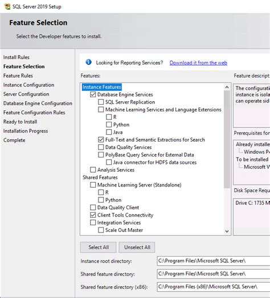Select the Instance Features tree header

102,87
